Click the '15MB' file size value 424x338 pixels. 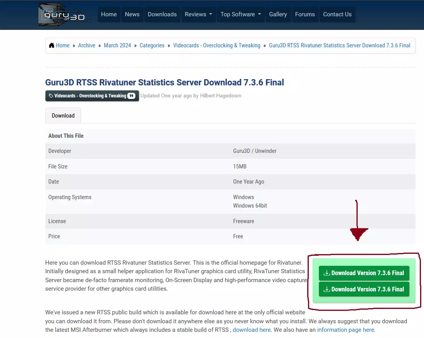coord(240,166)
